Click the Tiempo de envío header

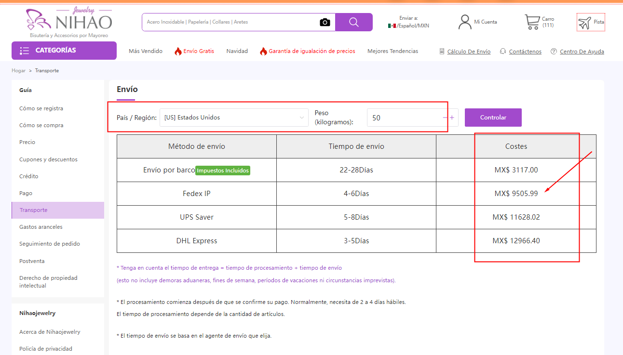tap(356, 146)
